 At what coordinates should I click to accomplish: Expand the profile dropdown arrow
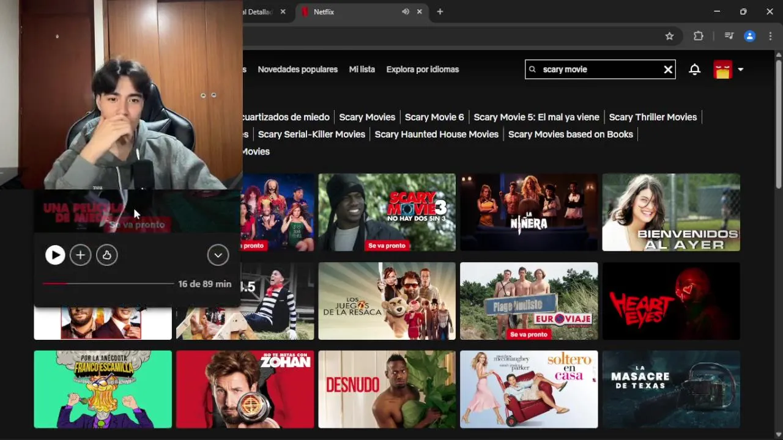tap(740, 70)
